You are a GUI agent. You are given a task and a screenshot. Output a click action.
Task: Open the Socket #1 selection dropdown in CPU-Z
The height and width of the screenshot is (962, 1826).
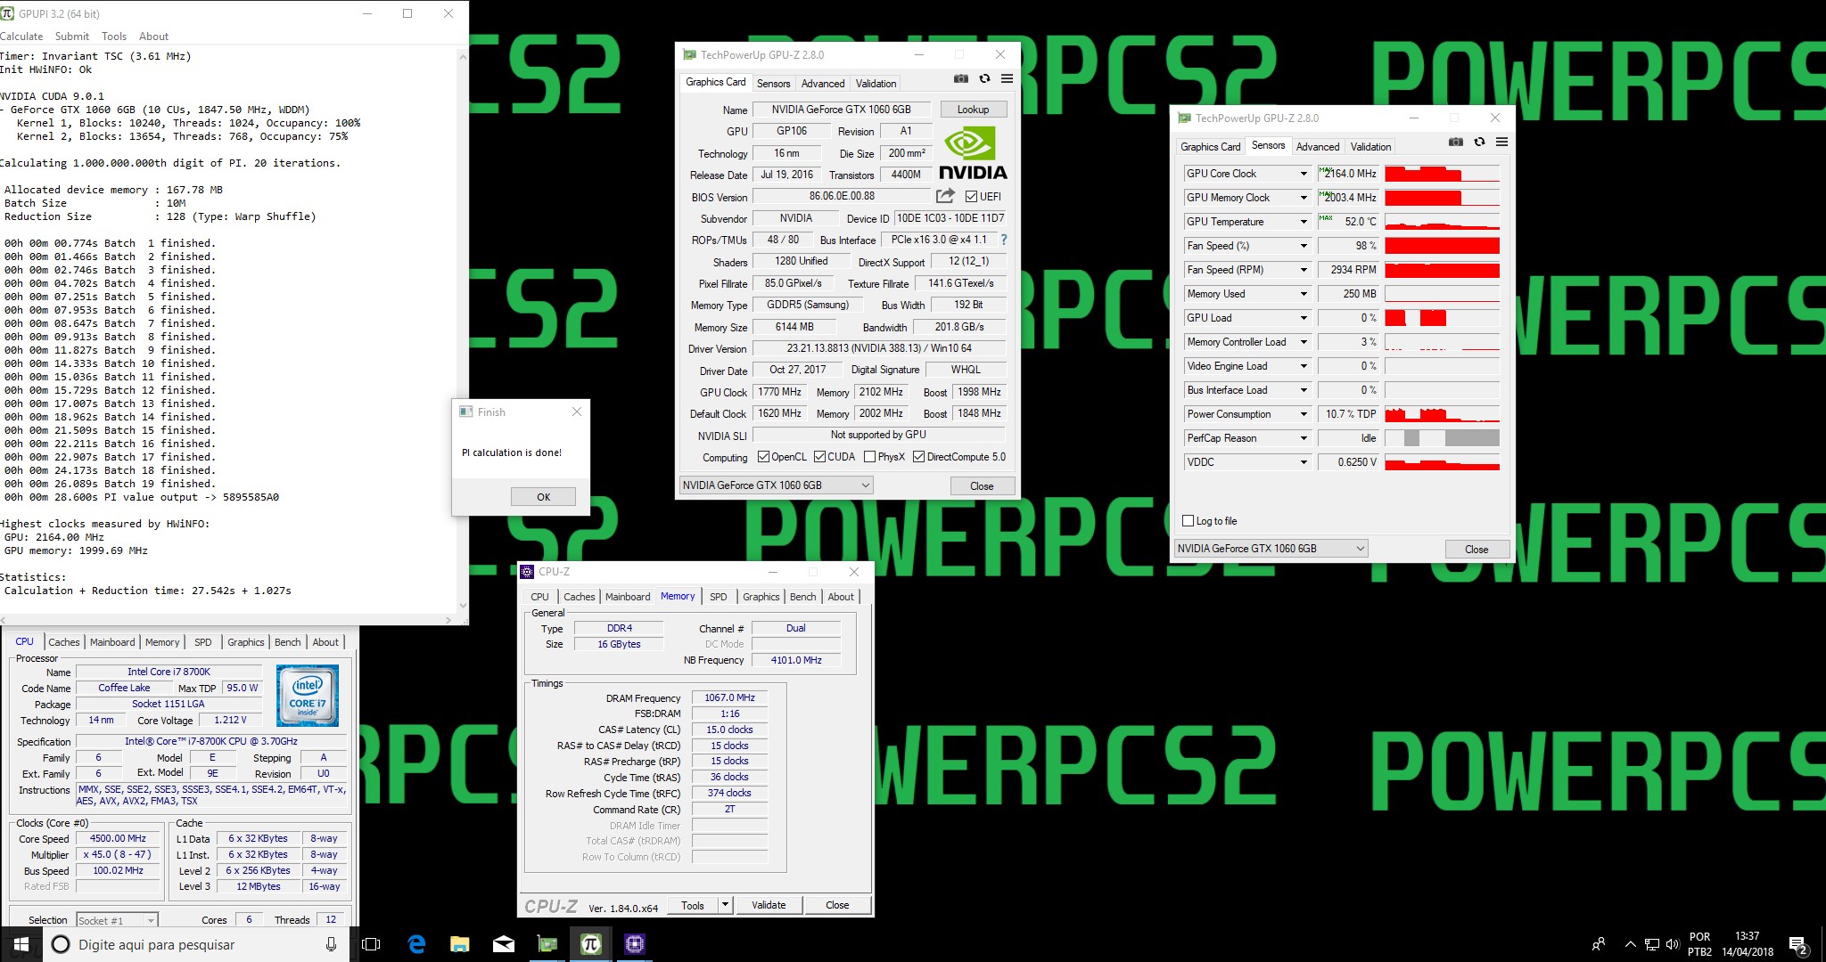click(117, 920)
